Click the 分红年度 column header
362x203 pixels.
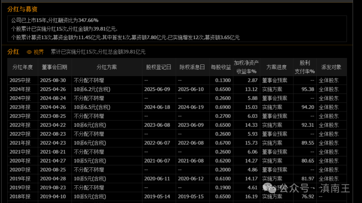click(23, 67)
